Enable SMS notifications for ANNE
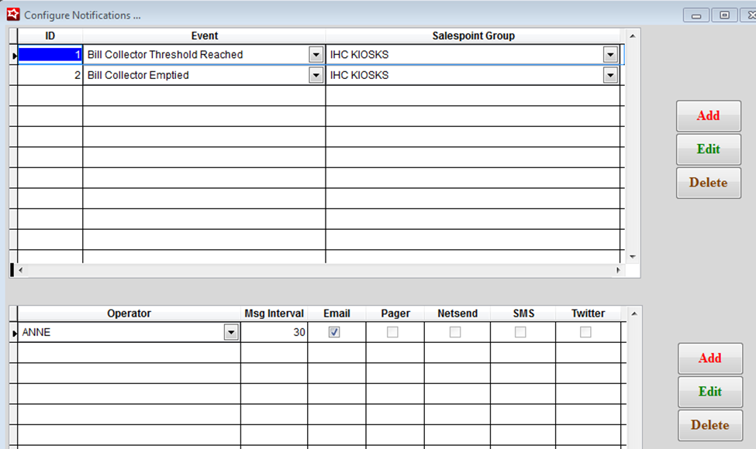756x449 pixels. pyautogui.click(x=520, y=332)
